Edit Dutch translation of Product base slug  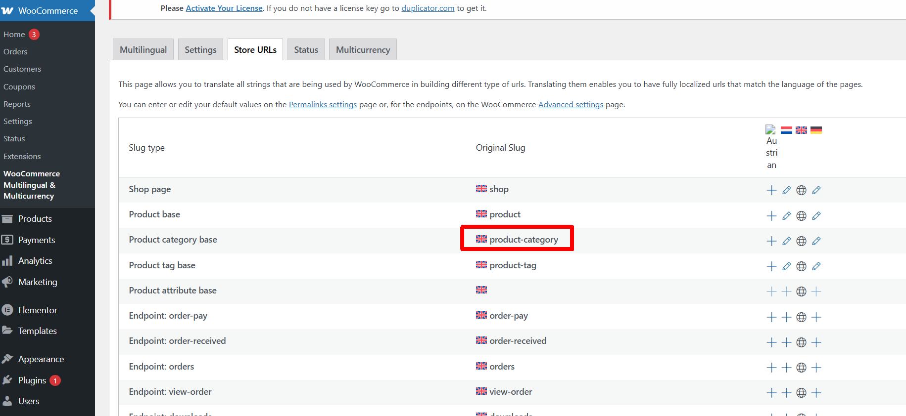point(786,216)
